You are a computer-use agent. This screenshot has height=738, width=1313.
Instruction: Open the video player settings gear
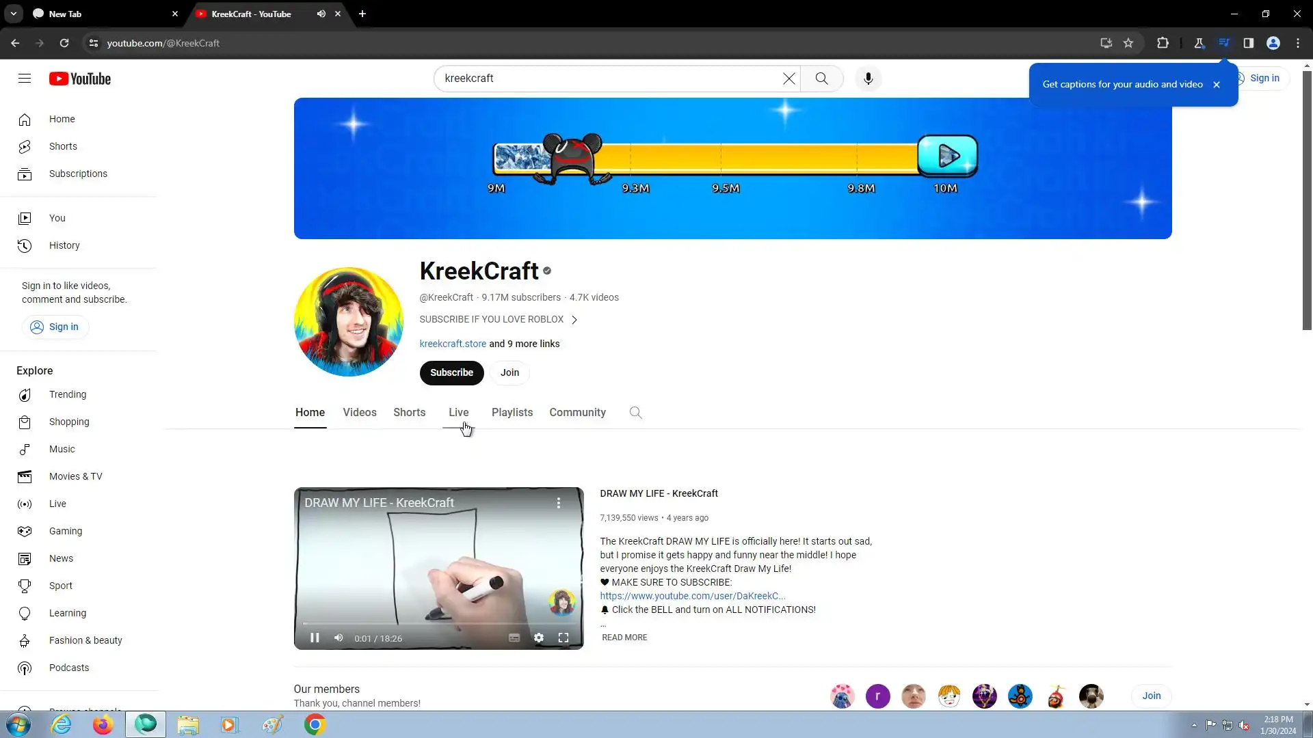pyautogui.click(x=539, y=638)
